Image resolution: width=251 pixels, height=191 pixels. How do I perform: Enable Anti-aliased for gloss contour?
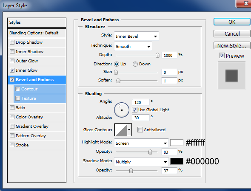pyautogui.click(x=140, y=130)
